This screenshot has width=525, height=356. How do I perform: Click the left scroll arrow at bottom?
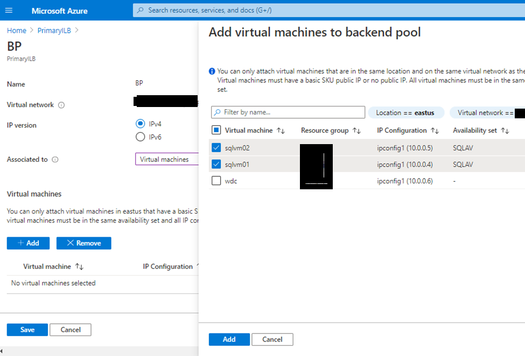click(x=2, y=351)
